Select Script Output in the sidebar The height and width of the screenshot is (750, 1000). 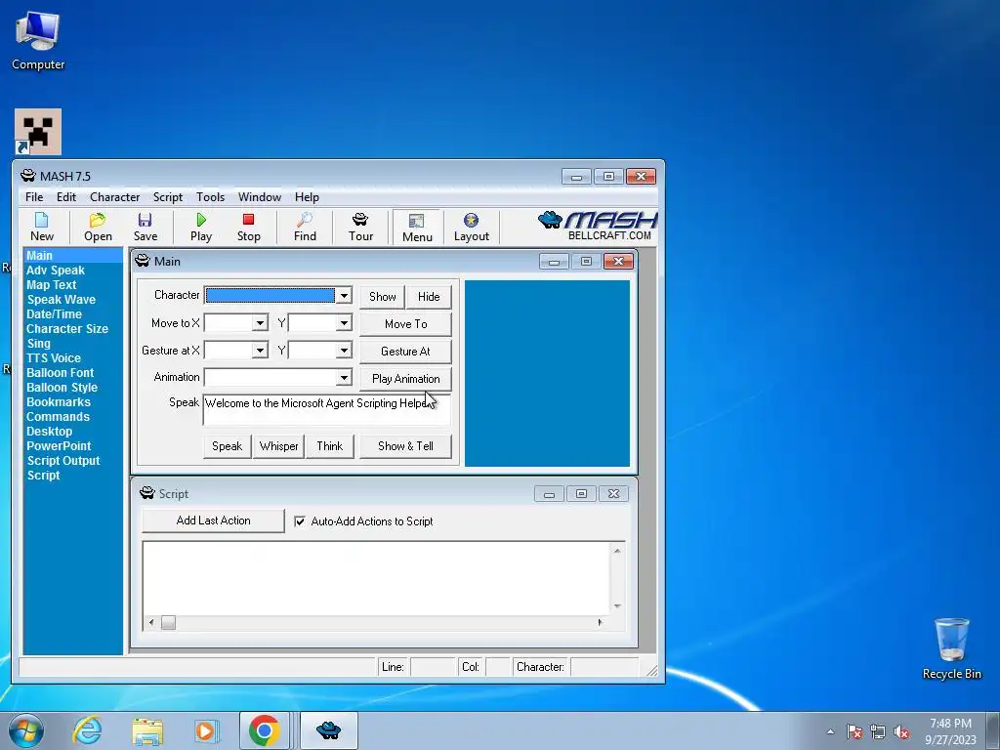pos(63,461)
